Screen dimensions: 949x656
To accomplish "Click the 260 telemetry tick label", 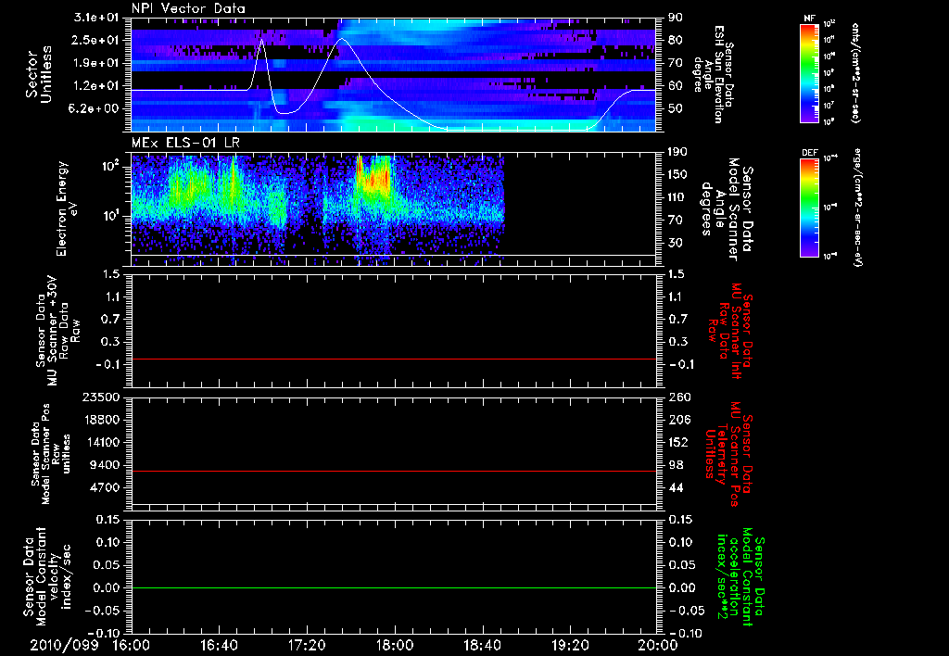I will coord(679,397).
